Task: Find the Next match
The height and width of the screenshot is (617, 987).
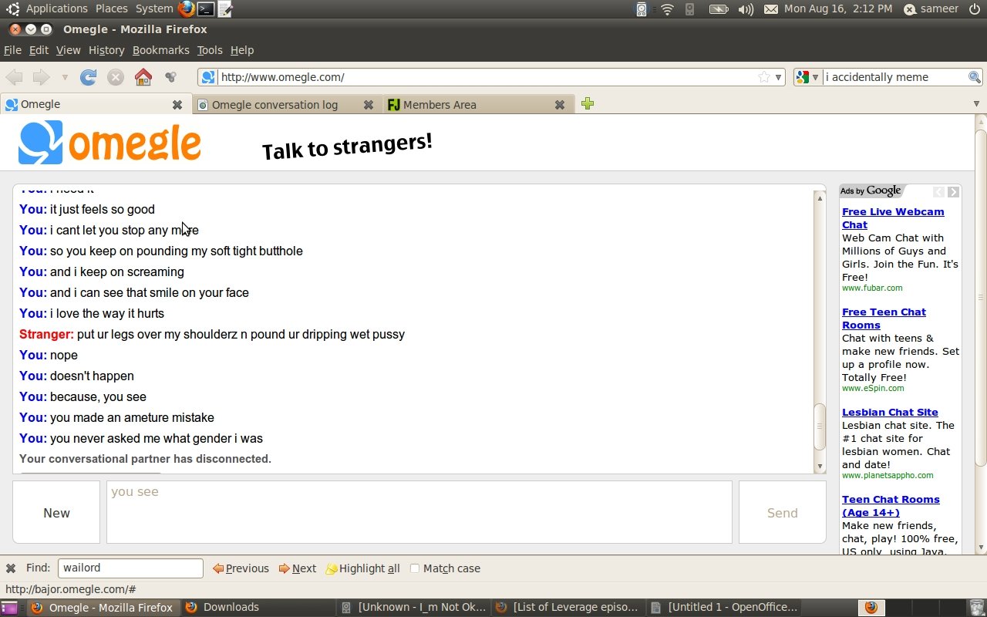Action: pyautogui.click(x=298, y=568)
